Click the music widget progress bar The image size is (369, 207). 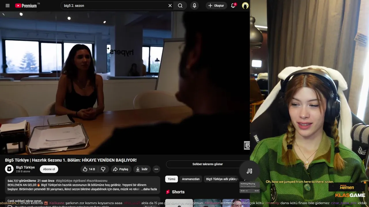(250, 191)
